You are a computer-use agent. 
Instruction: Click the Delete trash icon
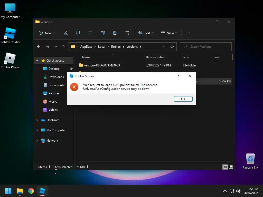tap(127, 33)
